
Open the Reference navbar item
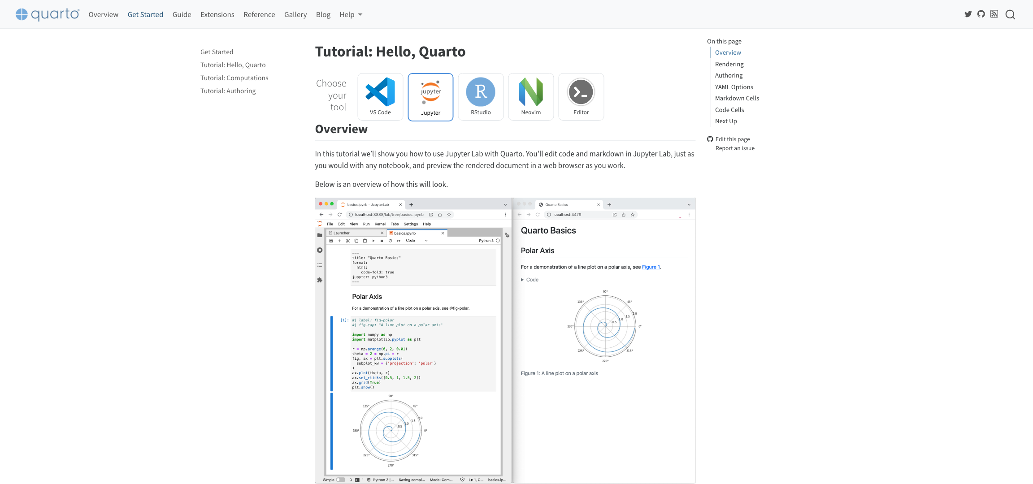pos(259,14)
